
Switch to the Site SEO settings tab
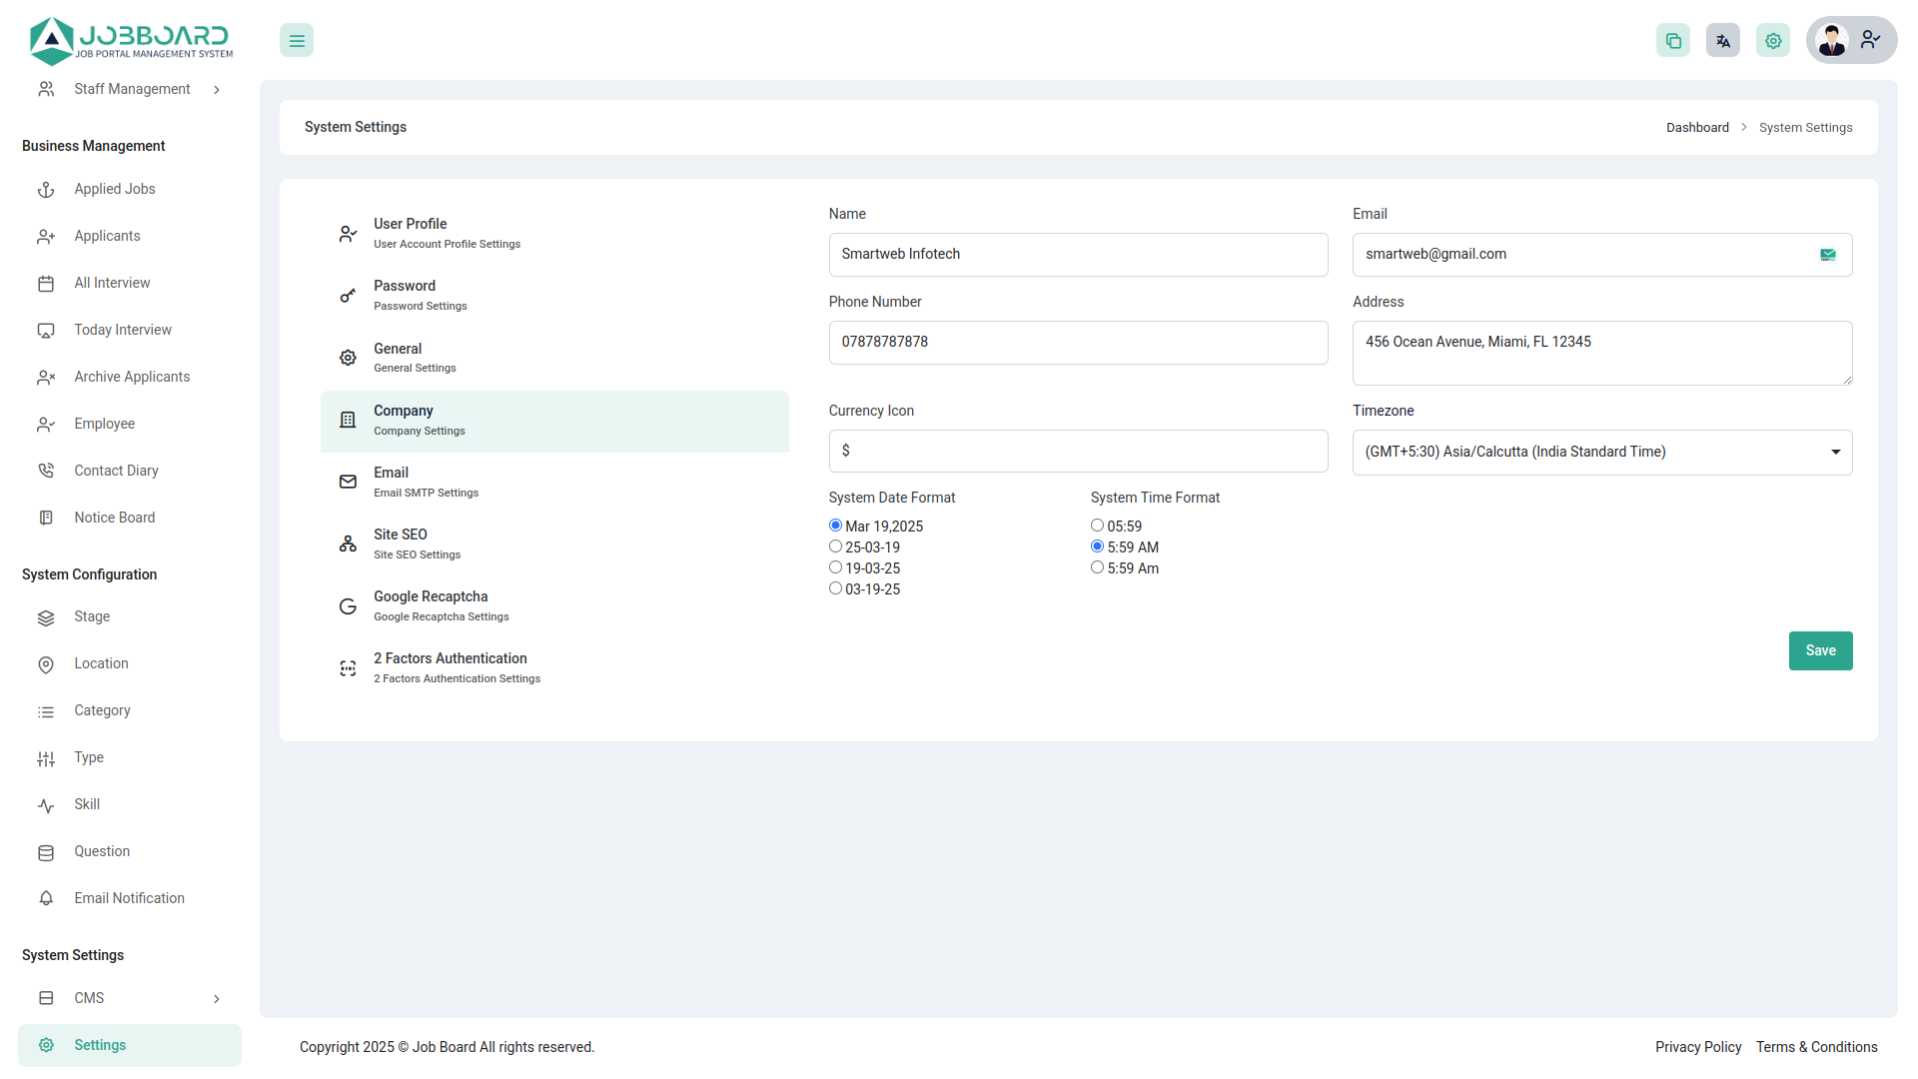[x=417, y=543]
